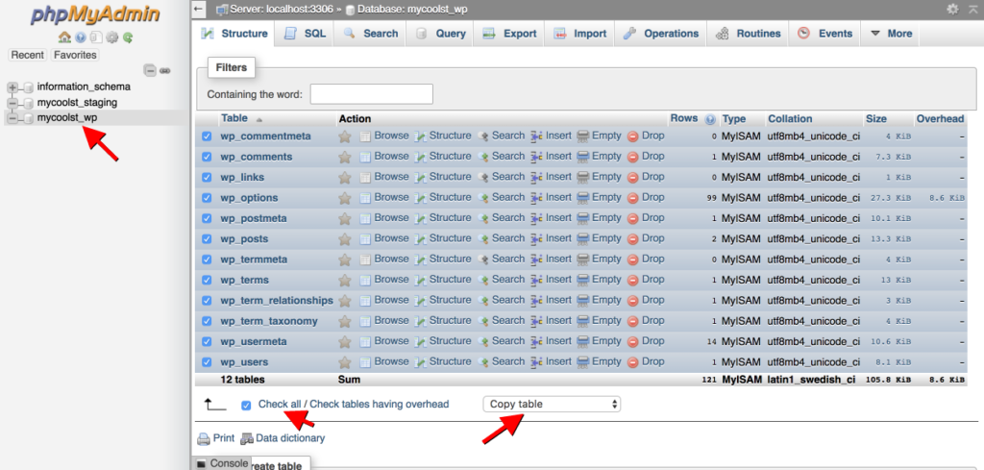This screenshot has height=470, width=984.
Task: Click red Drop icon in wp_usermeta row
Action: pos(632,342)
